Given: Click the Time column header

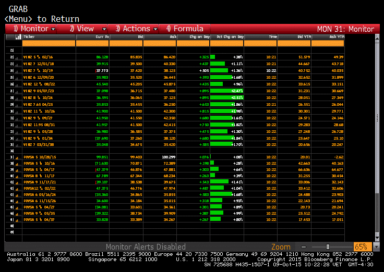Looking at the screenshot, I should point(260,37).
